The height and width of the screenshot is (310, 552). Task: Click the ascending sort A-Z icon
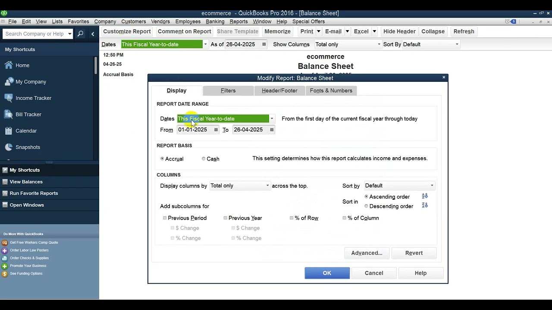(x=425, y=196)
